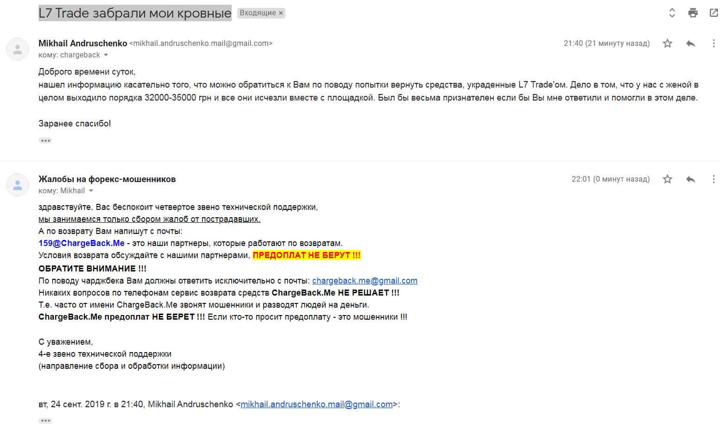This screenshot has width=728, height=435.
Task: Show recipient details next to 'кому: Mikhail'
Action: (91, 191)
